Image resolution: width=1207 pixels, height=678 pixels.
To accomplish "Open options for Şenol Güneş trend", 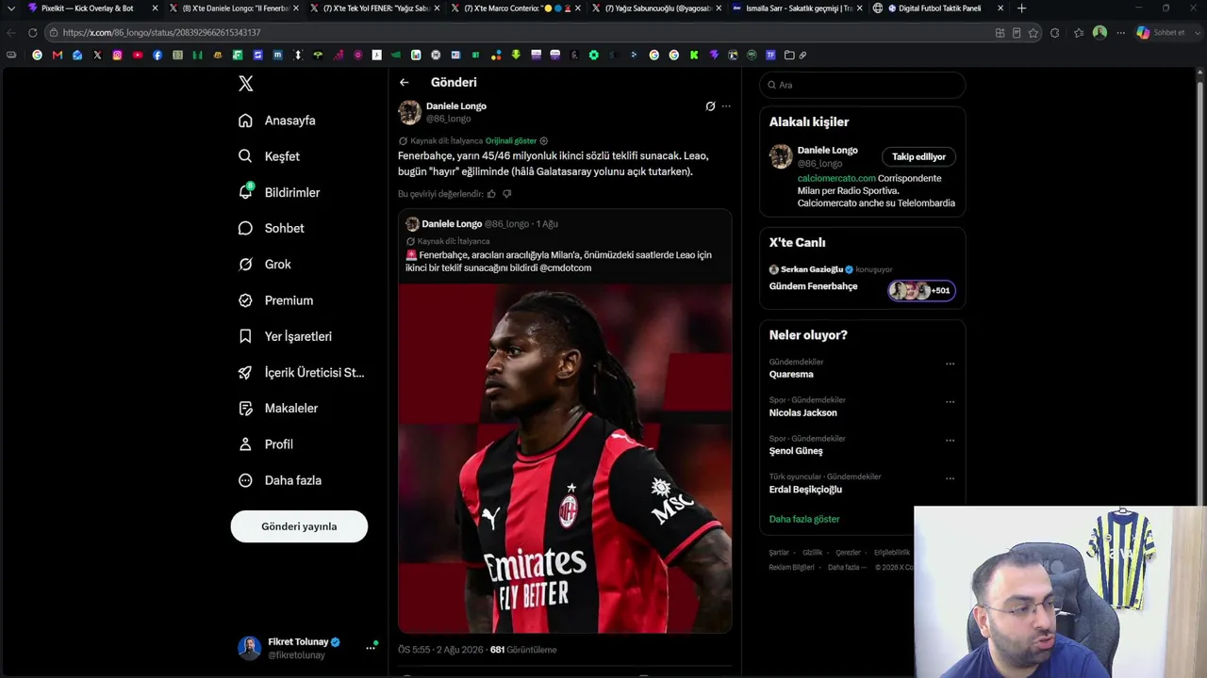I will (x=950, y=441).
